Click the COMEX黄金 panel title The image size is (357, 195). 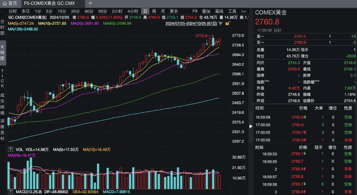(271, 12)
